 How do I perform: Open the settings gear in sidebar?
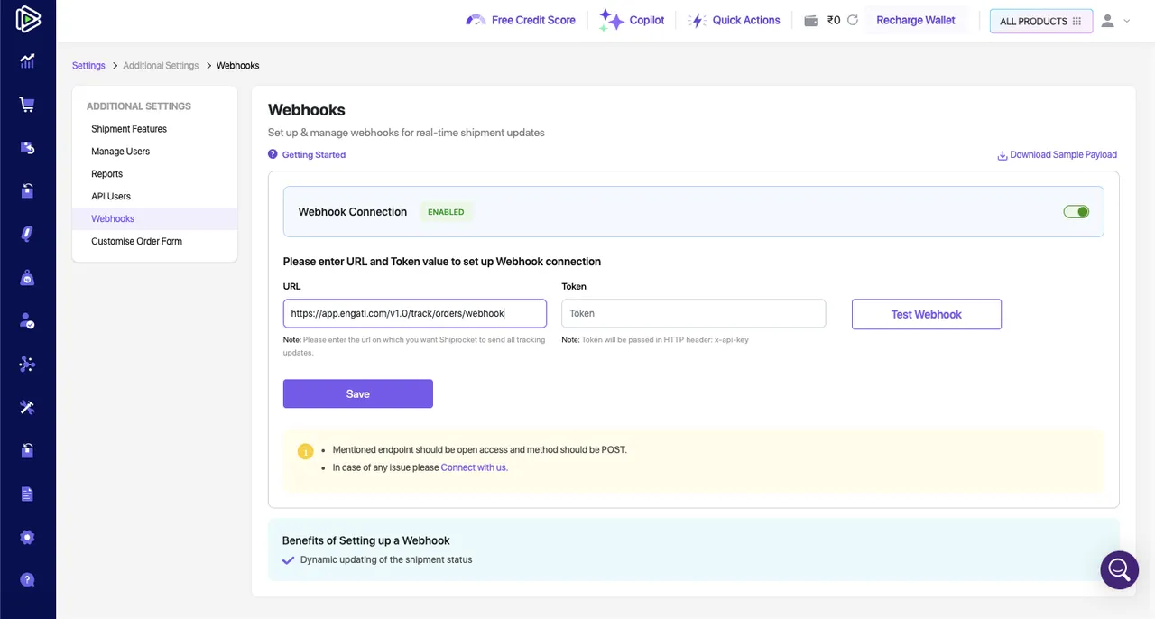pos(27,538)
